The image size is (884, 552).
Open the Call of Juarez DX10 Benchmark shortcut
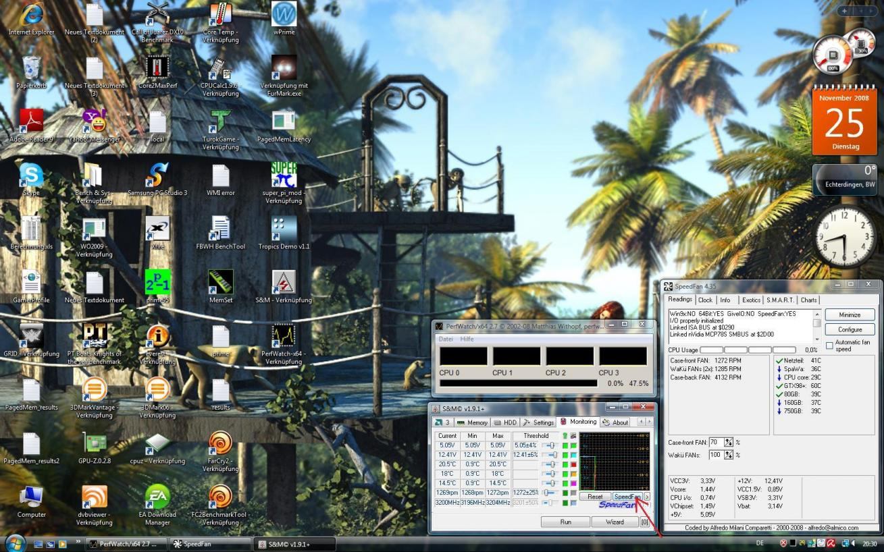pos(157,22)
